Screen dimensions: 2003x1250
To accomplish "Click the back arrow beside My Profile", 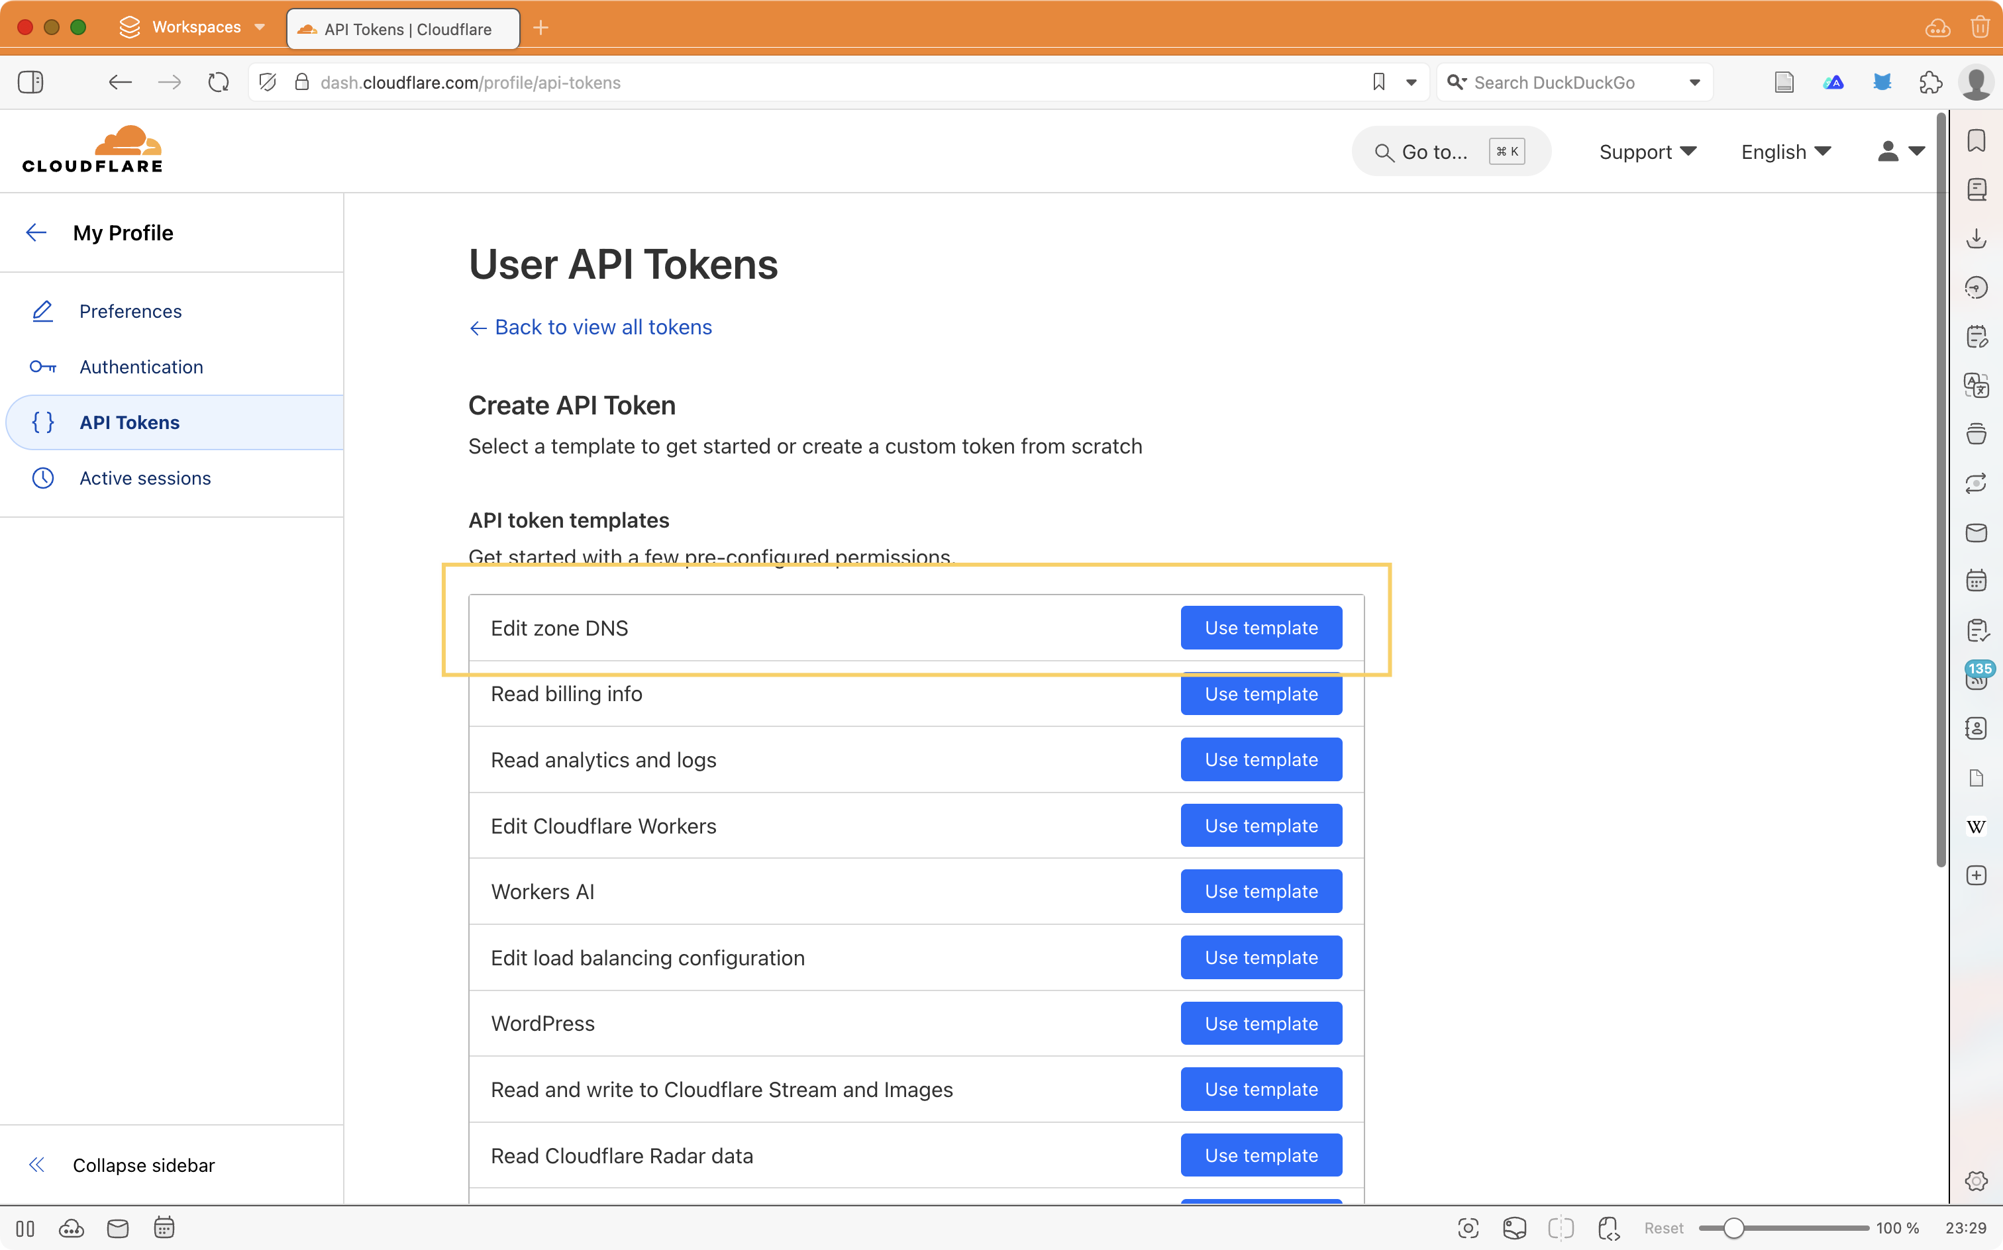I will pos(36,233).
